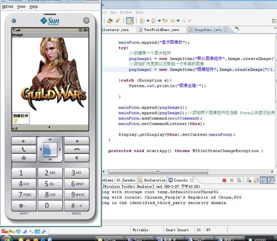
Task: Click the Forward navigation arrow
Action: point(184,21)
